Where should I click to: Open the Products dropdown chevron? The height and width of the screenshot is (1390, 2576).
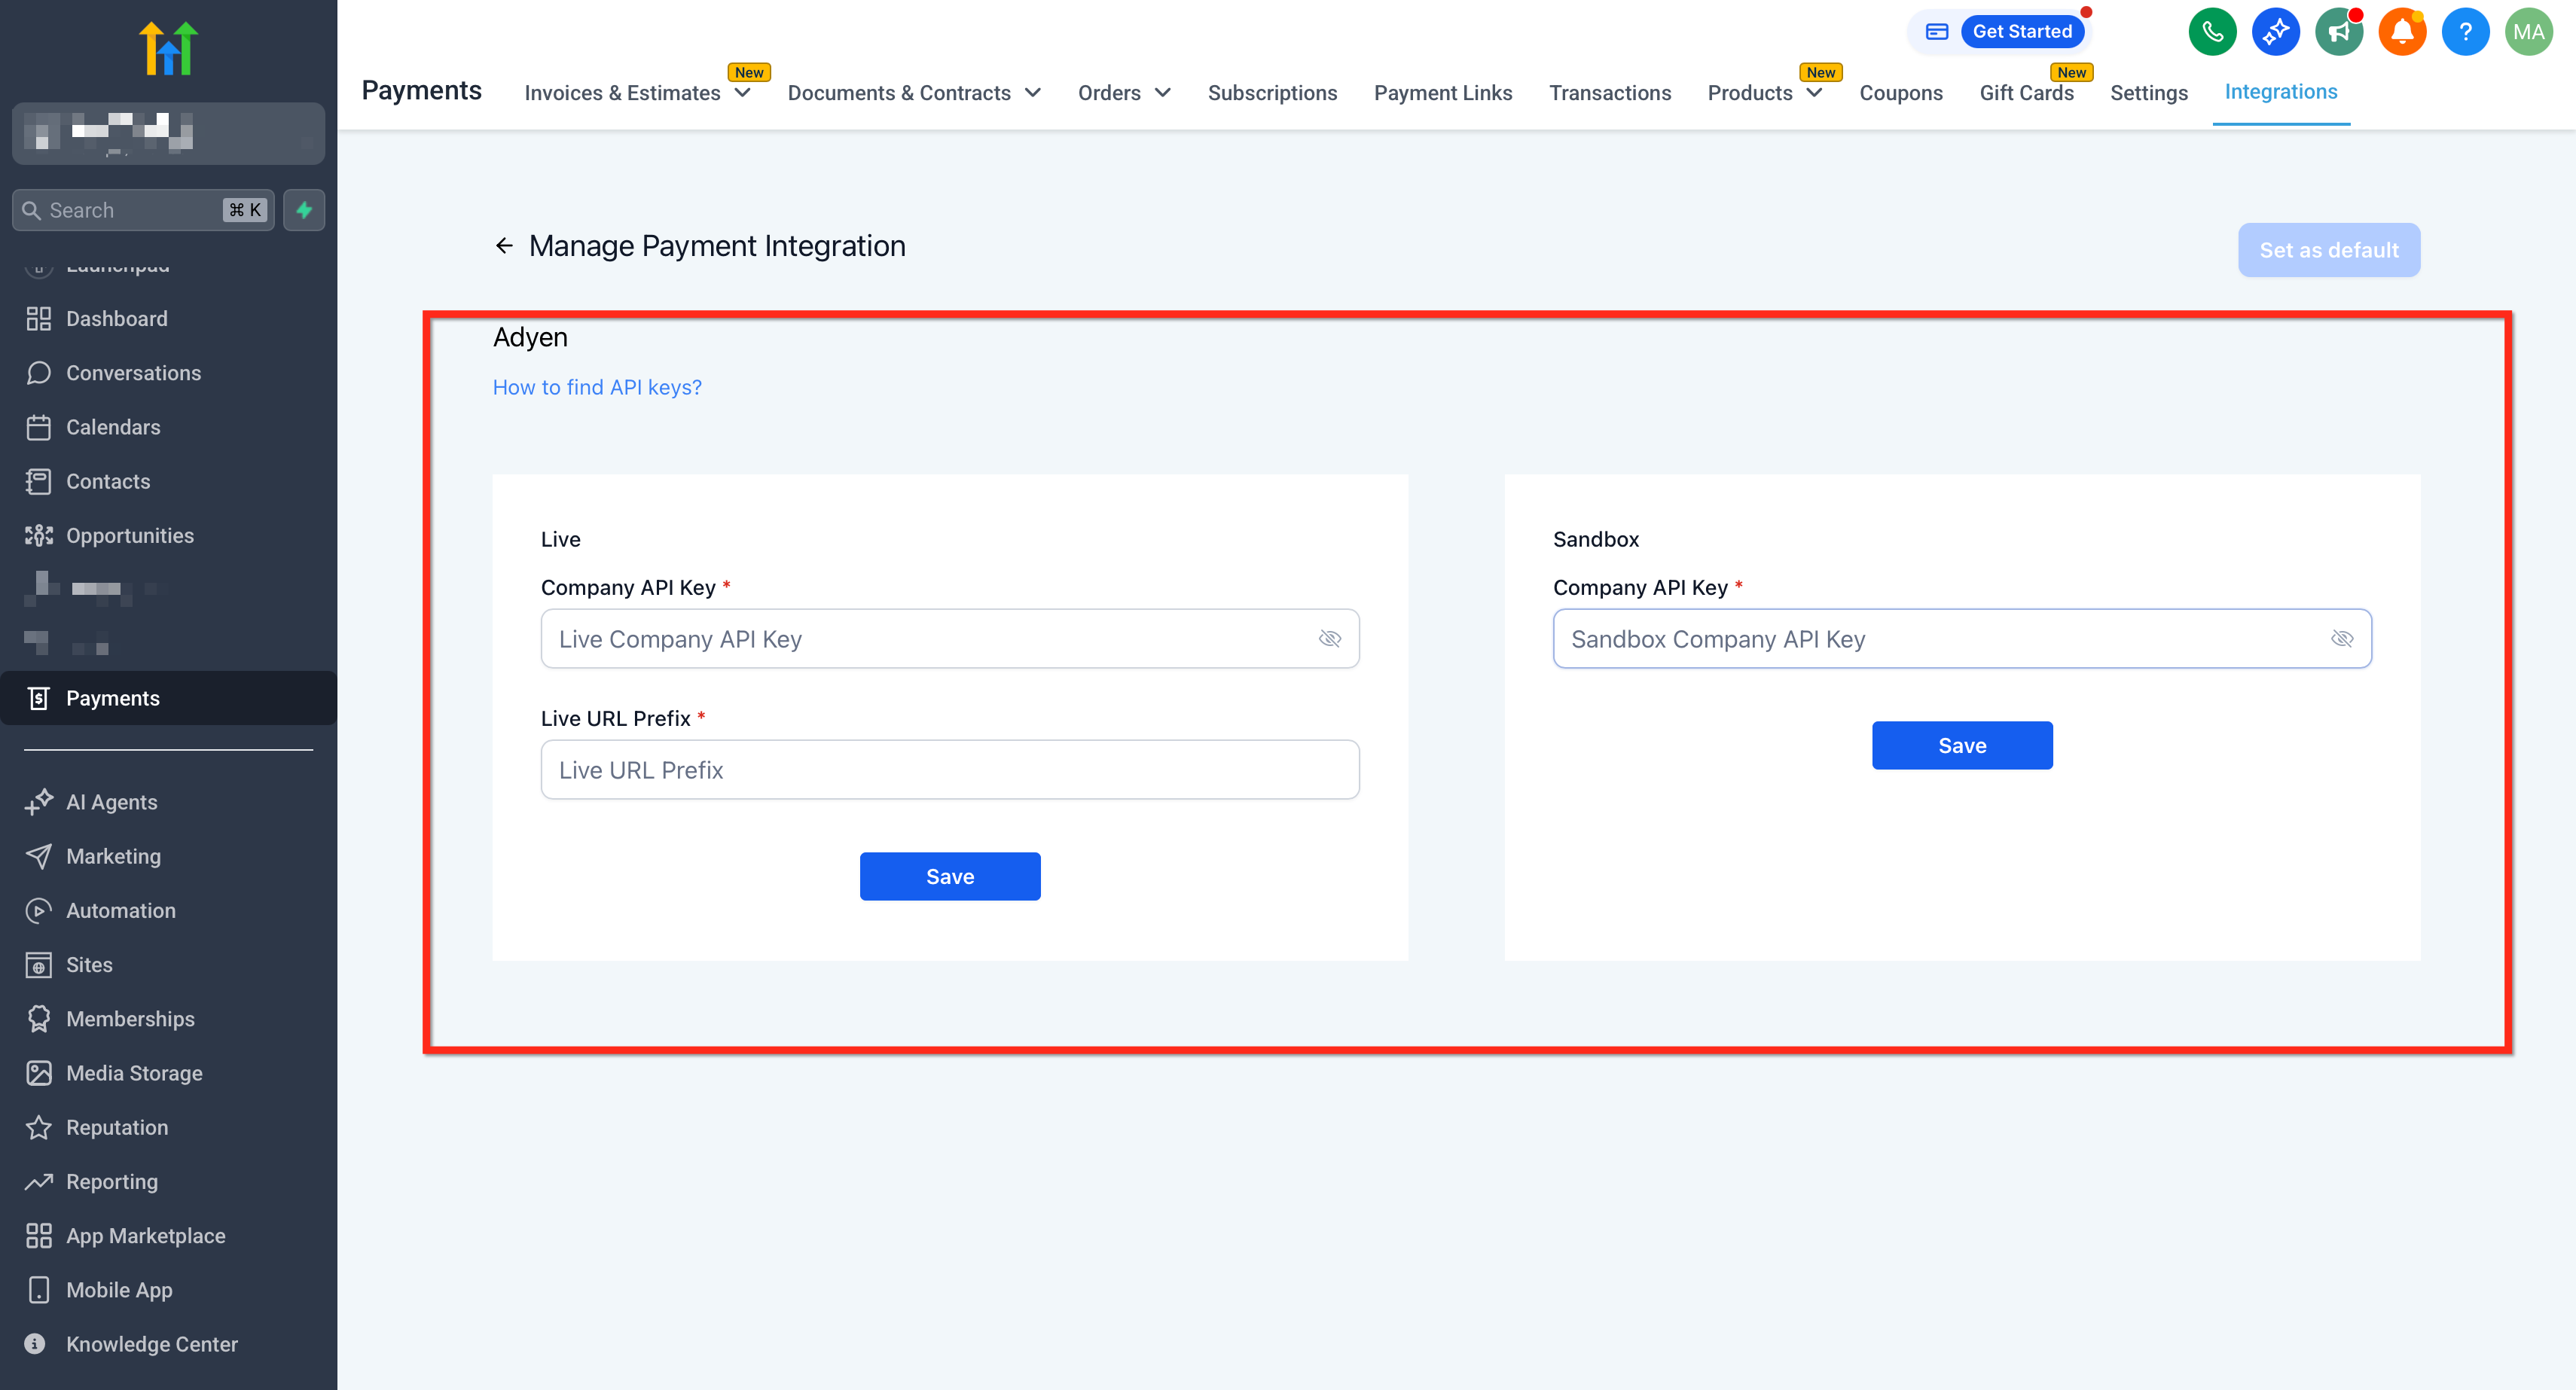pyautogui.click(x=1814, y=93)
